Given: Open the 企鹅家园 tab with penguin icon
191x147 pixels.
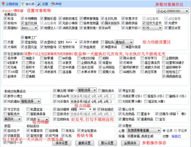Looking at the screenshot, I should point(10,4).
